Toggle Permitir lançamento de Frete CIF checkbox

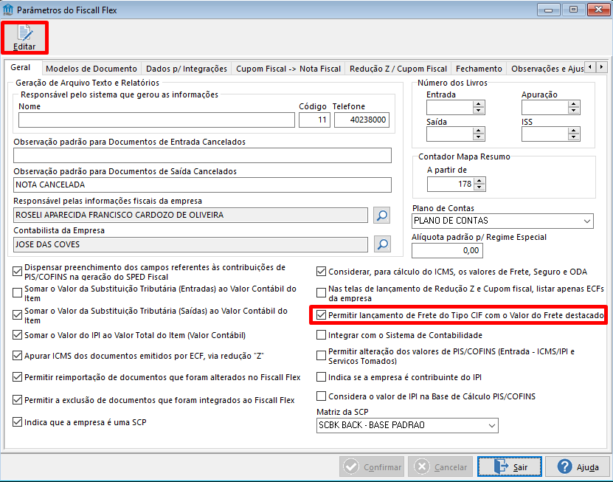(x=321, y=315)
